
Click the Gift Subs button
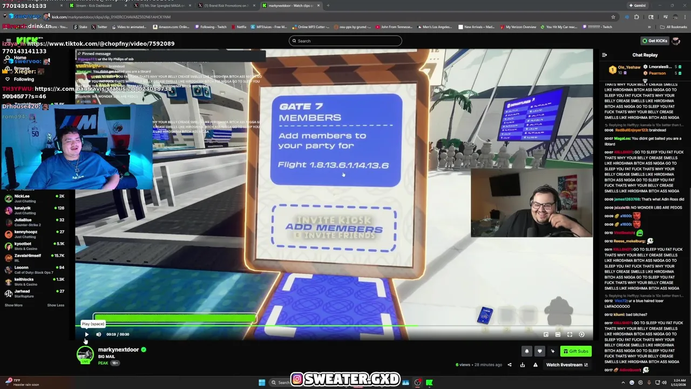click(575, 351)
